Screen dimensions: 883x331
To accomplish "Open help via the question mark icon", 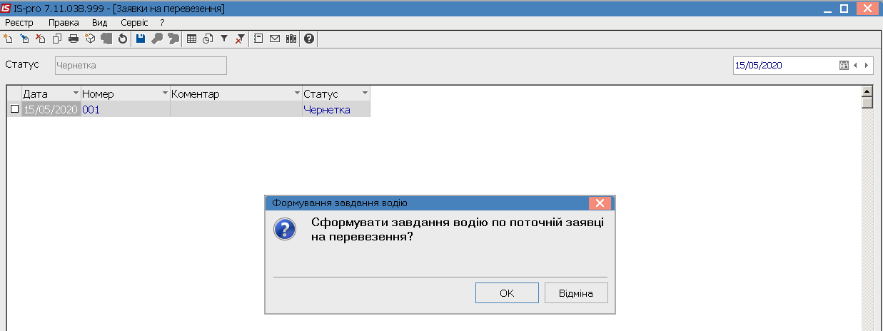I will 309,39.
